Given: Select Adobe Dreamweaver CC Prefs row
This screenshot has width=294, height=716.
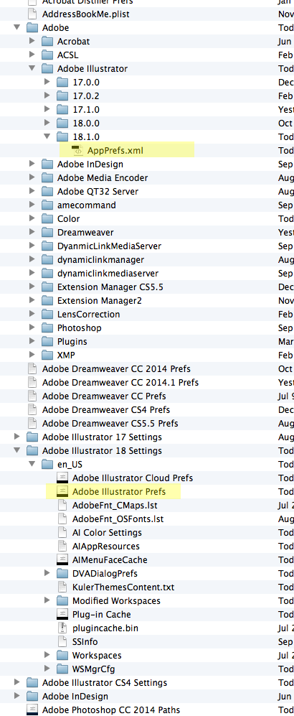Looking at the screenshot, I should 147,396.
